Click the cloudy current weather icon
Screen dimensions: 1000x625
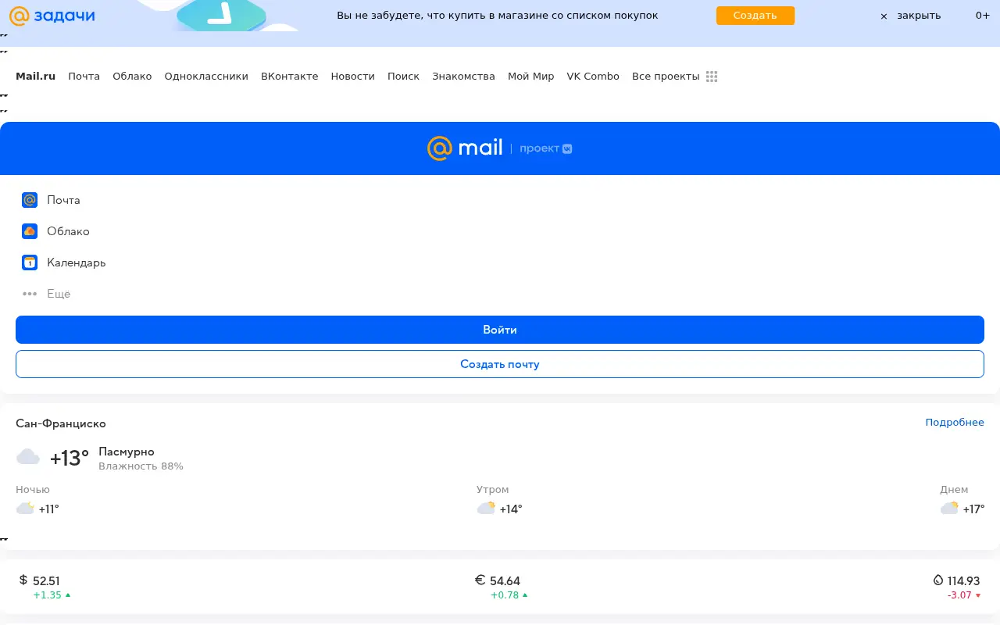coord(28,457)
